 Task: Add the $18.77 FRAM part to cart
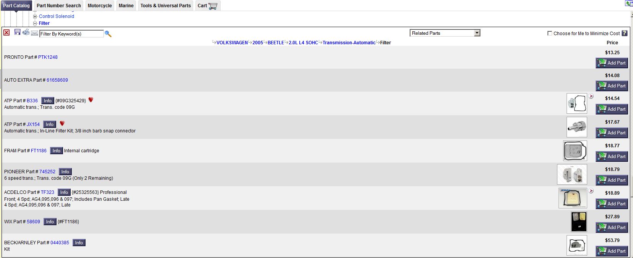pos(612,156)
